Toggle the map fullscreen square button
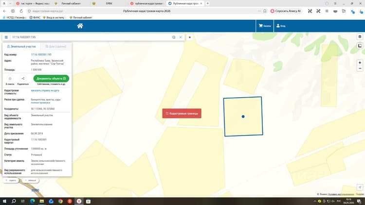This screenshot has width=365, height=205. 360,46
